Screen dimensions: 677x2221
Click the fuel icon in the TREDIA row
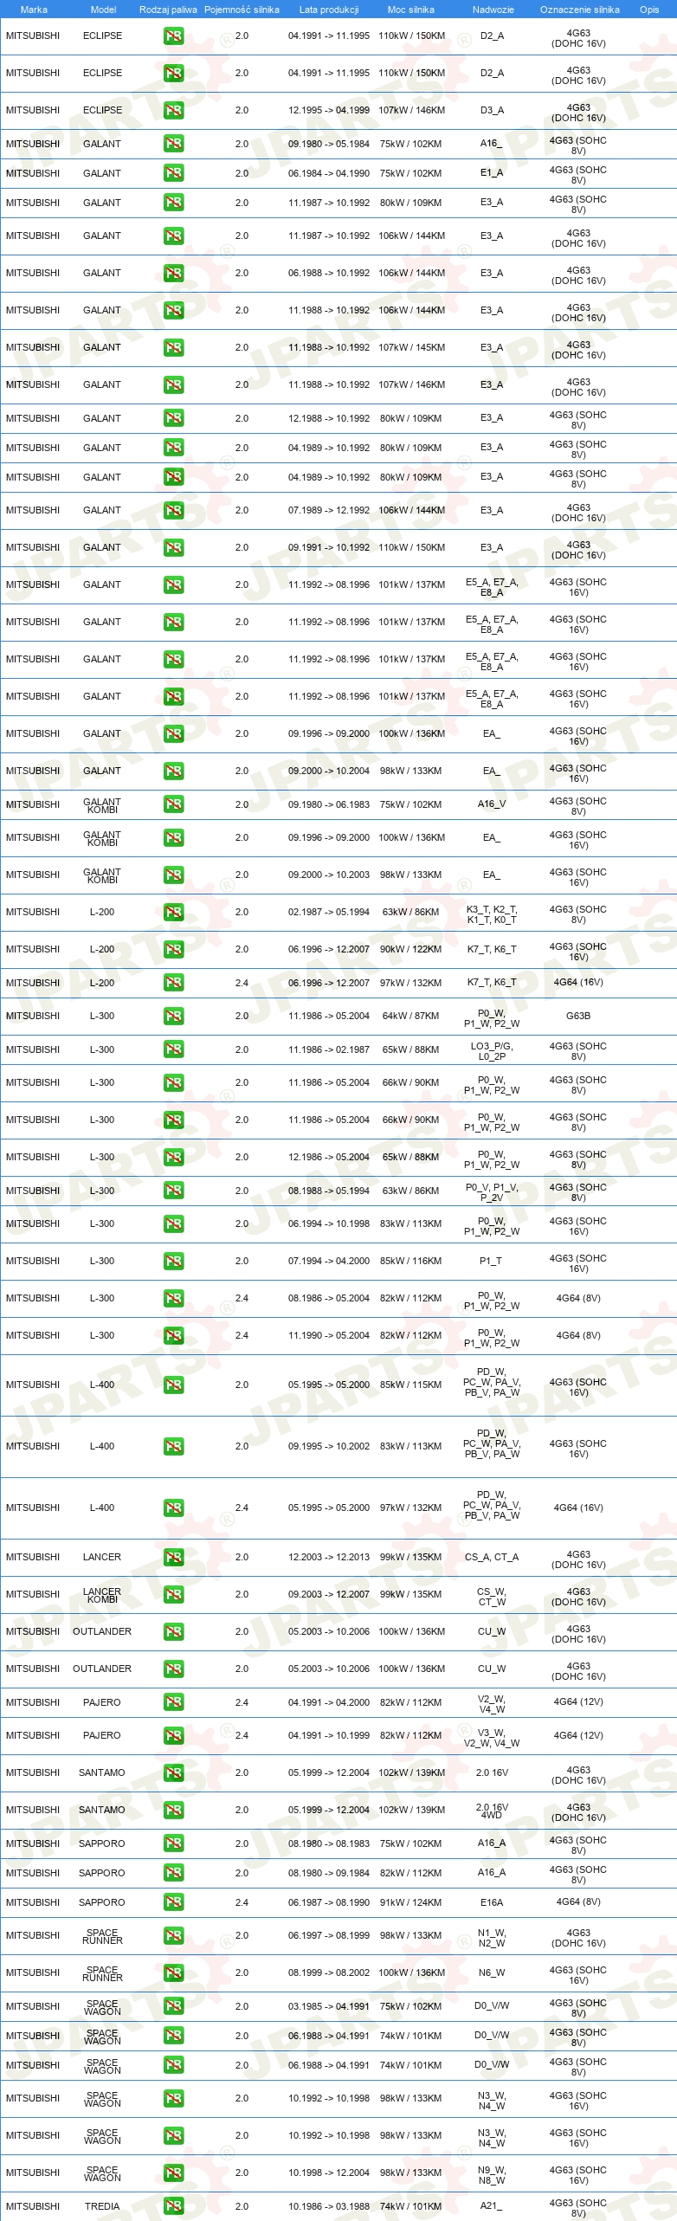(173, 2205)
